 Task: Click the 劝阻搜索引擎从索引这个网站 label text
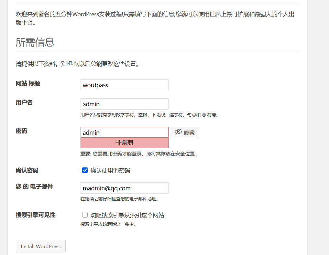point(127,215)
